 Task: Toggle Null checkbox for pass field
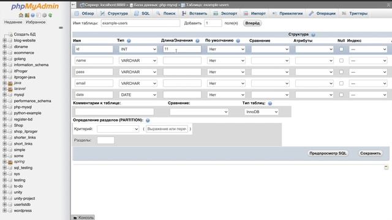[x=341, y=72]
